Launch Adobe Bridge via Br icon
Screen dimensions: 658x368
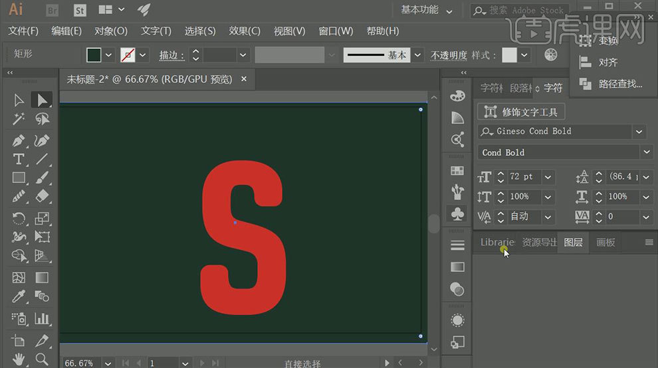coord(53,10)
